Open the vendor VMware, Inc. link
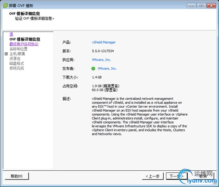Screen dimensions: 219x187 [101, 60]
